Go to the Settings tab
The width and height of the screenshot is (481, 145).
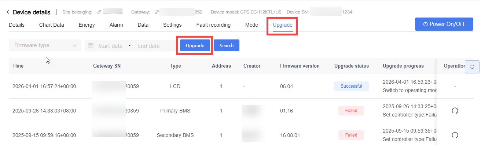[172, 25]
